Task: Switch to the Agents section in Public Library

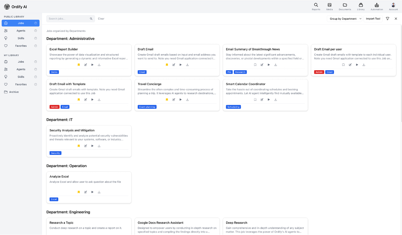Action: (x=20, y=31)
